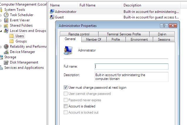Click the Disk Management drive icon
Viewport: 187px width, 125px height.
coord(6,62)
